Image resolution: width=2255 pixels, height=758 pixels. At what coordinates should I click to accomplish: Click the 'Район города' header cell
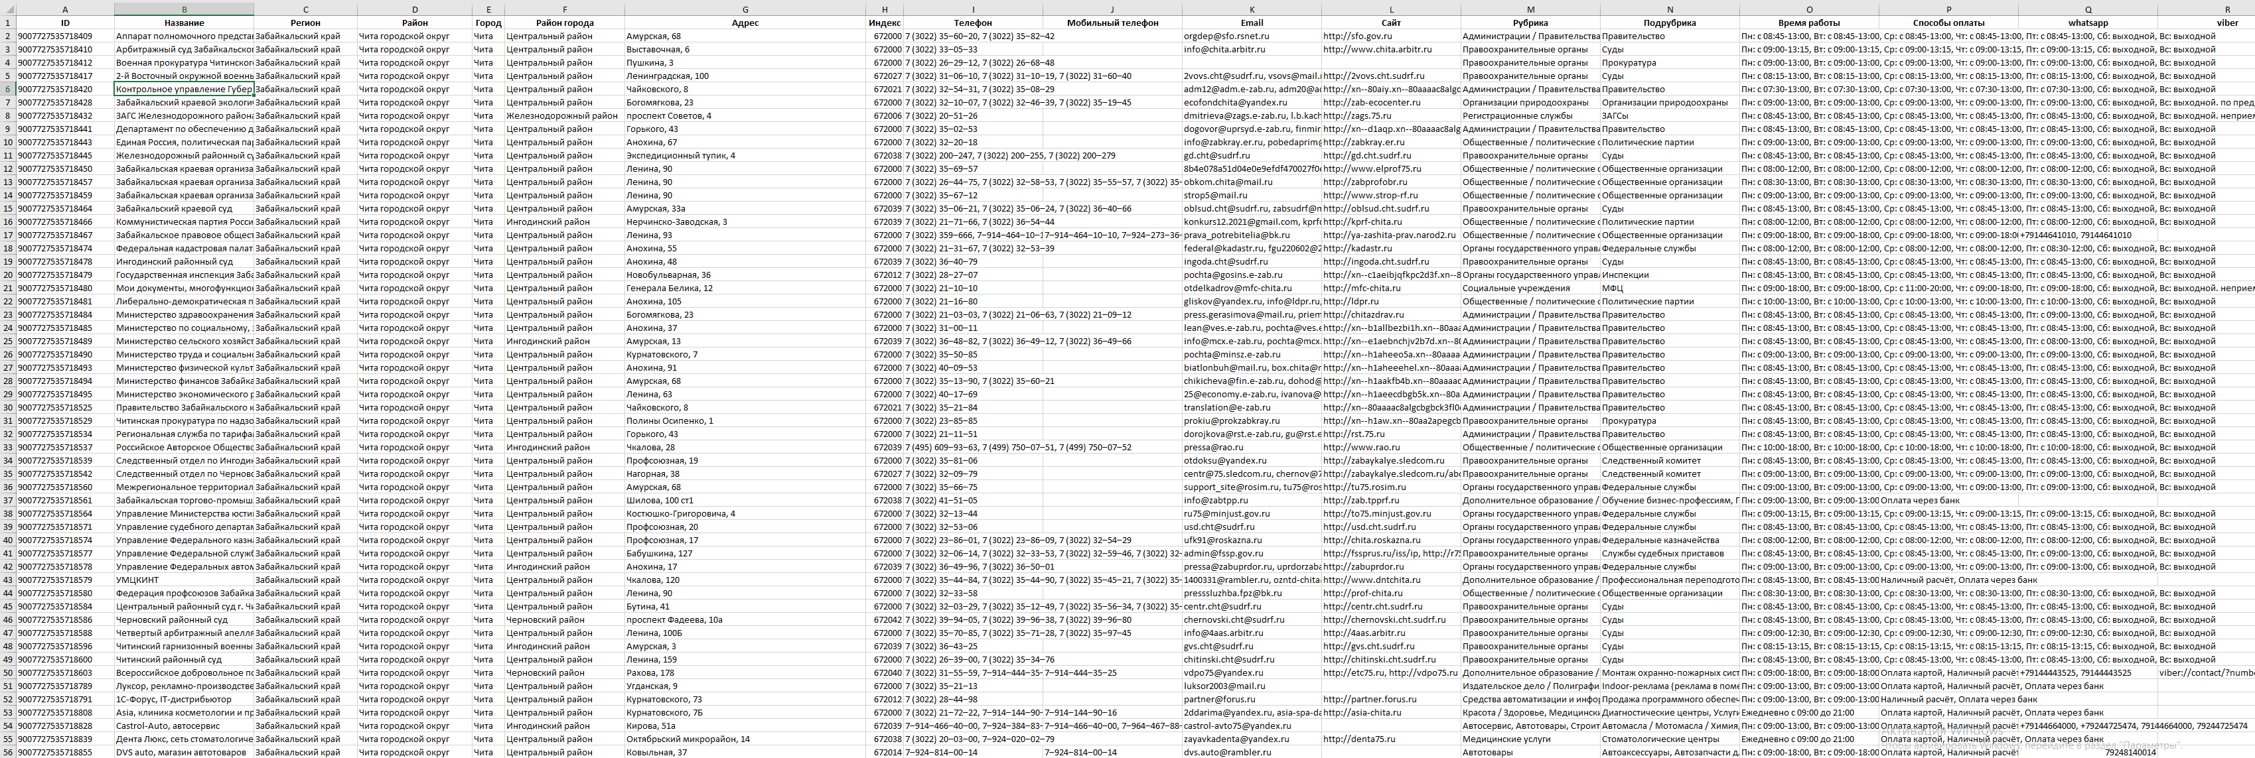click(x=565, y=23)
